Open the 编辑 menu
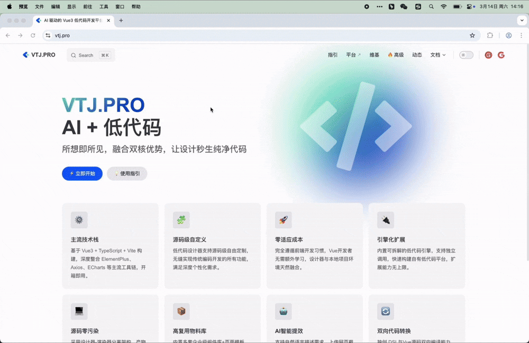Screen dimensions: 529x343 coord(56,6)
